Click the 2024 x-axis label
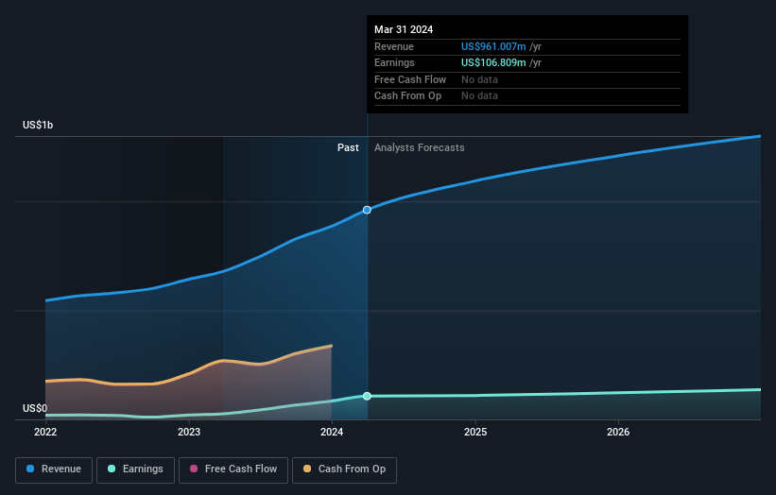 tap(332, 432)
